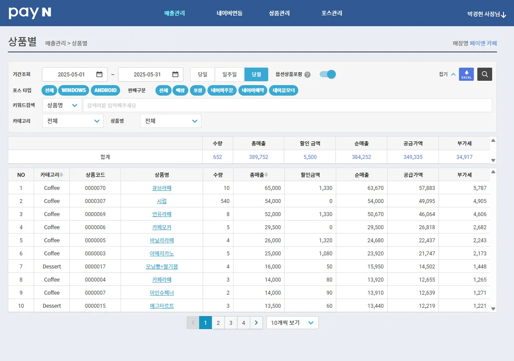
Task: Open the 상품관리 menu
Action: pyautogui.click(x=279, y=13)
